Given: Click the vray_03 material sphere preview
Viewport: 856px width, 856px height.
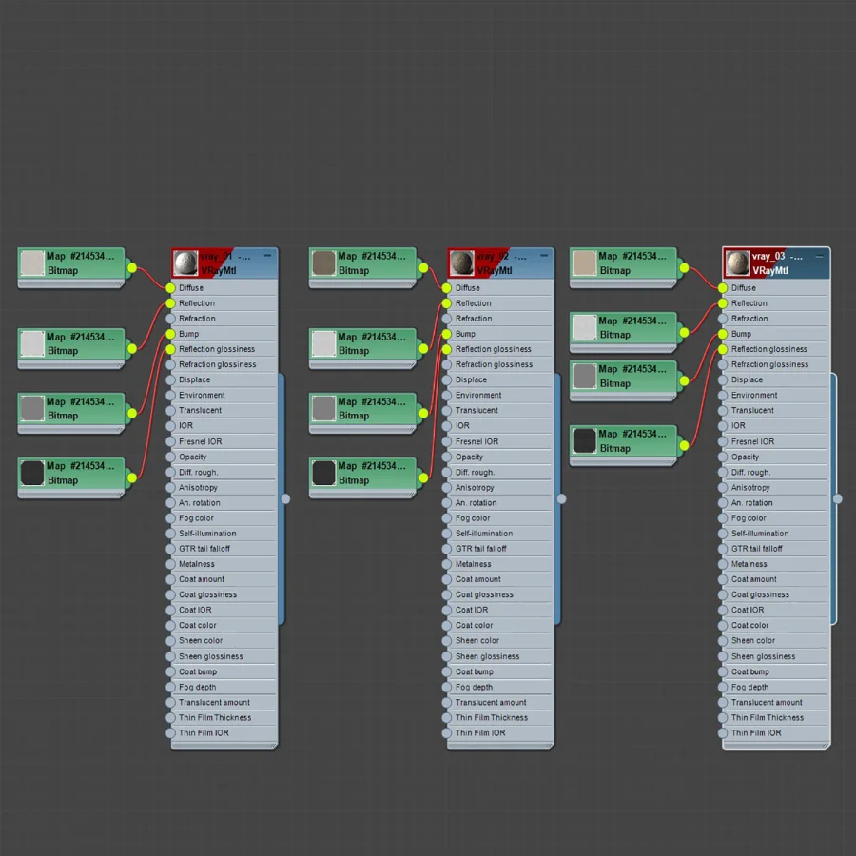Looking at the screenshot, I should [x=737, y=263].
